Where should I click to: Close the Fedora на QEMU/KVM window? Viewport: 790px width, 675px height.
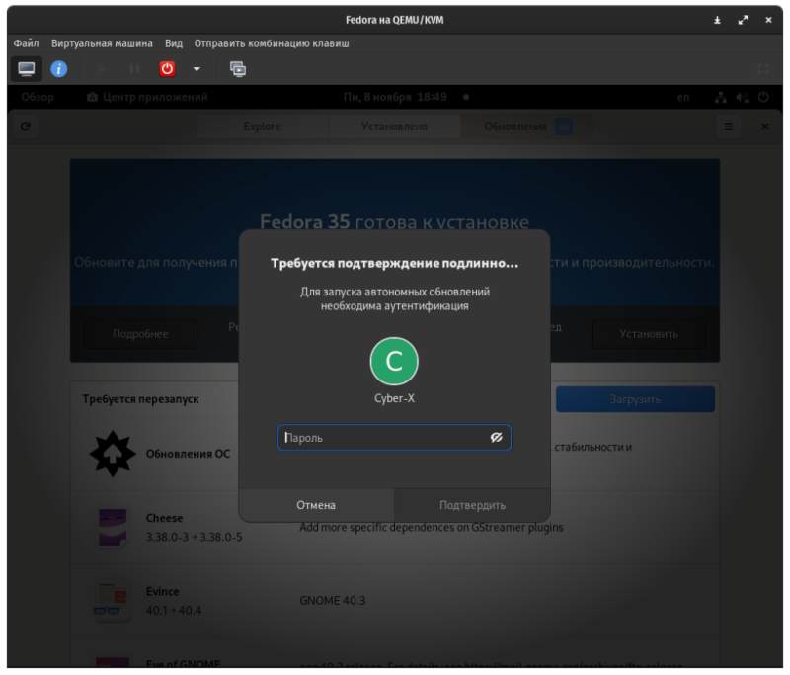(768, 20)
